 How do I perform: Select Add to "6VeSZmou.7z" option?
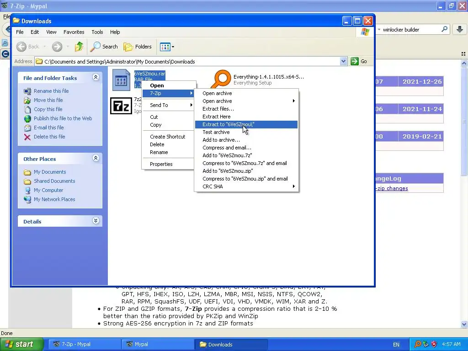246,155
